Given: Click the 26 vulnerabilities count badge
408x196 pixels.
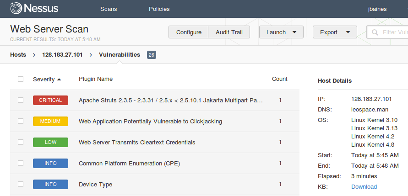Looking at the screenshot, I should 152,55.
